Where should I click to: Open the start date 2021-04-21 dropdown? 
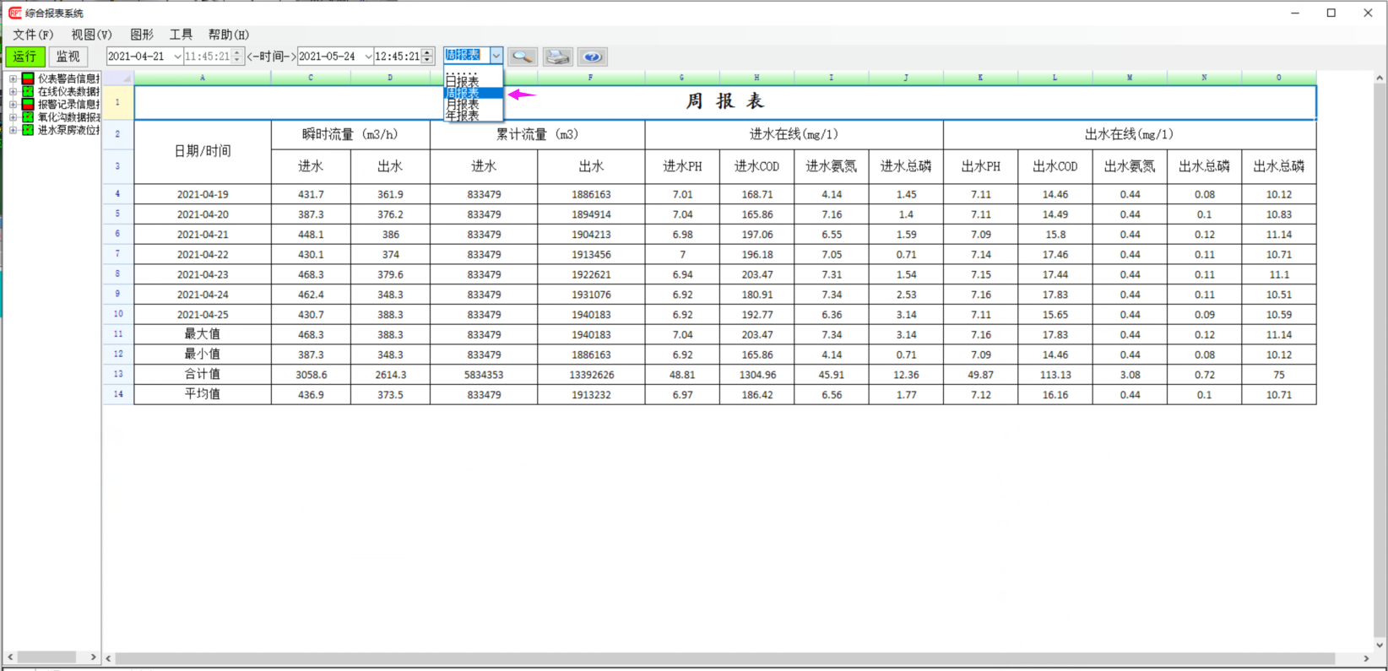point(177,57)
